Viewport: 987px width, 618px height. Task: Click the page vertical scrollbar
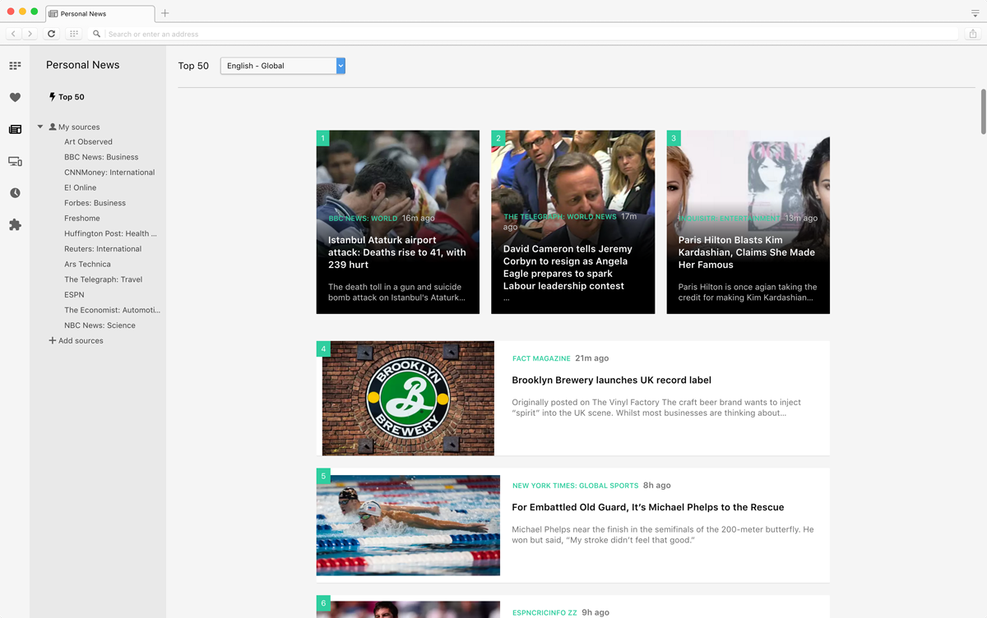click(x=982, y=111)
